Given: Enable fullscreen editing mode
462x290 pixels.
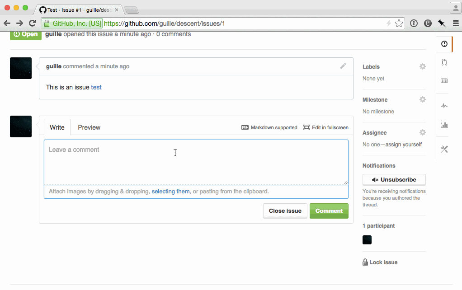Looking at the screenshot, I should coord(325,127).
